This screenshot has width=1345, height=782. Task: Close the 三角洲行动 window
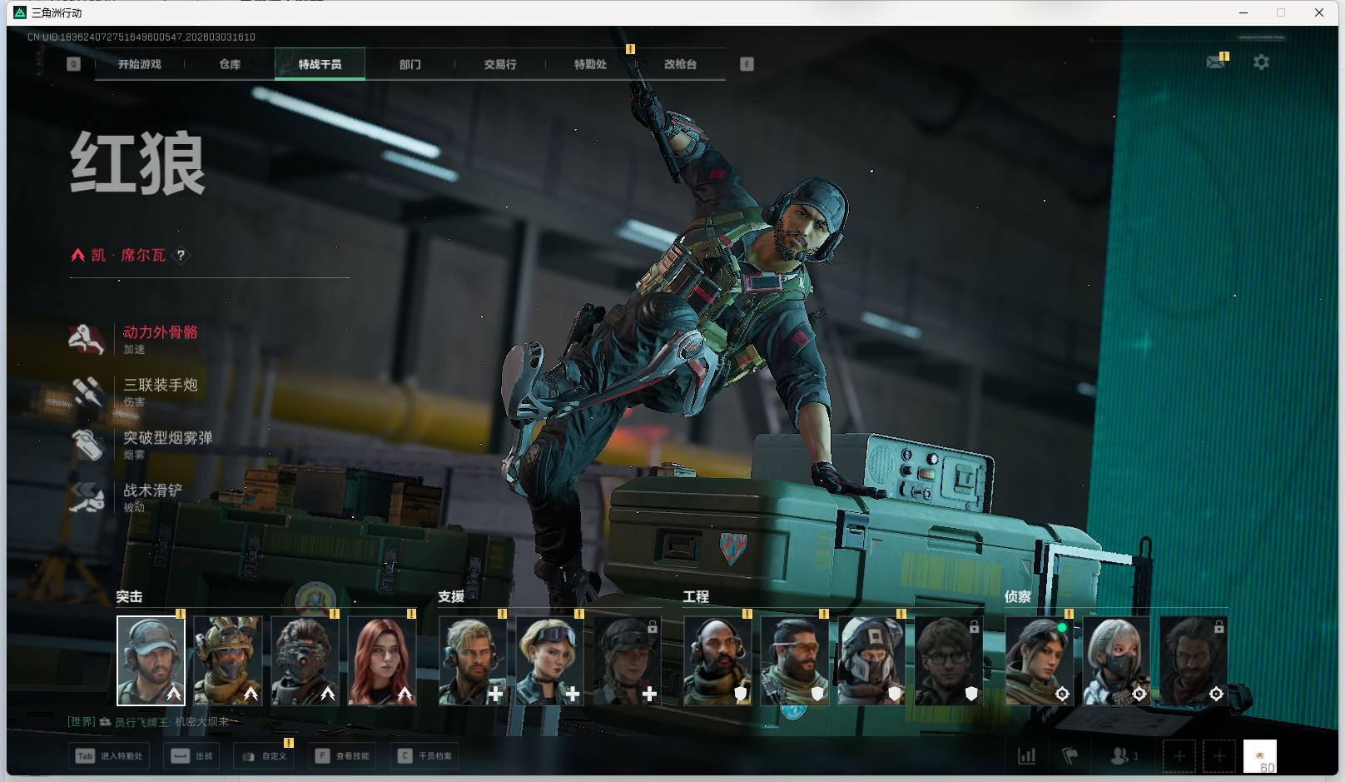(1319, 12)
